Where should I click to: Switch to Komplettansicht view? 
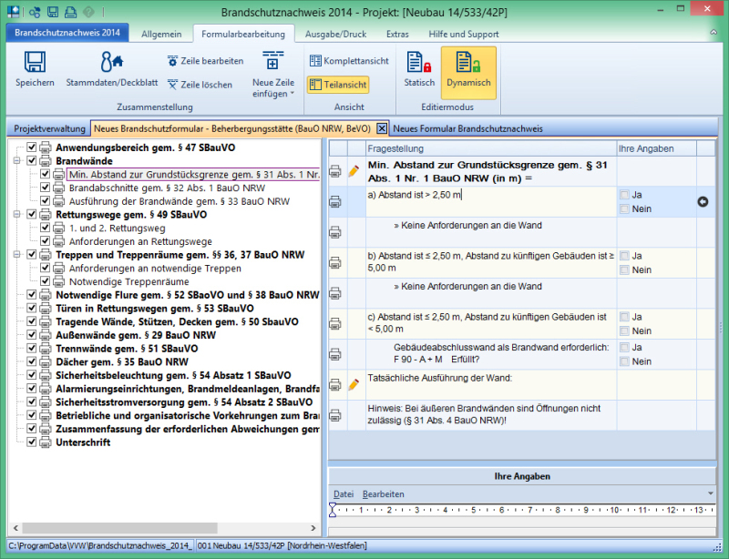pos(349,61)
